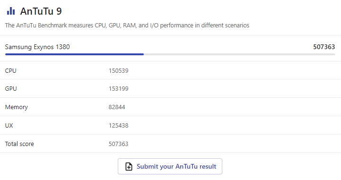Viewport: 341px width, 180px height.
Task: Click the Submit your AnTuTu result button
Action: [x=170, y=166]
